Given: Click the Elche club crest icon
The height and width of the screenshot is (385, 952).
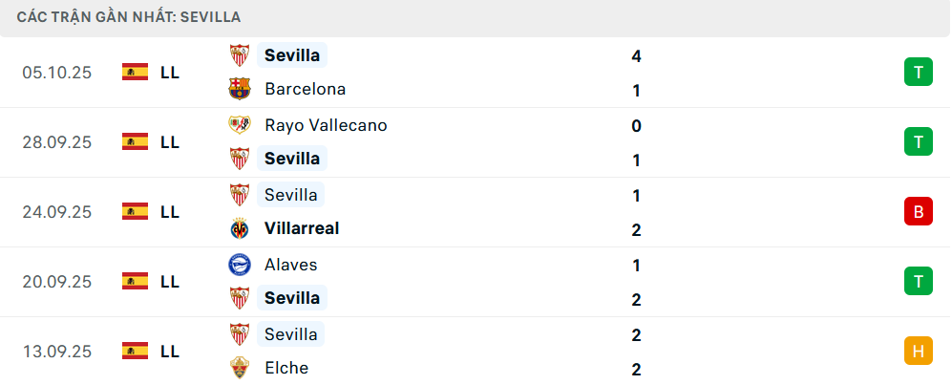Looking at the screenshot, I should point(239,368).
